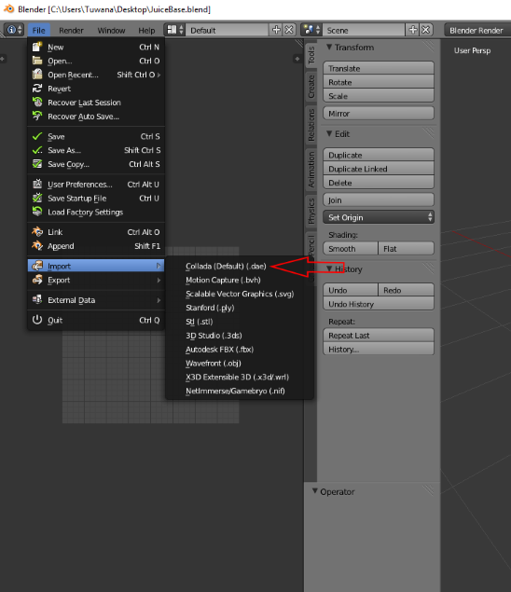Viewport: 511px width, 592px height.
Task: Collapse the Edit panel
Action: tap(329, 133)
